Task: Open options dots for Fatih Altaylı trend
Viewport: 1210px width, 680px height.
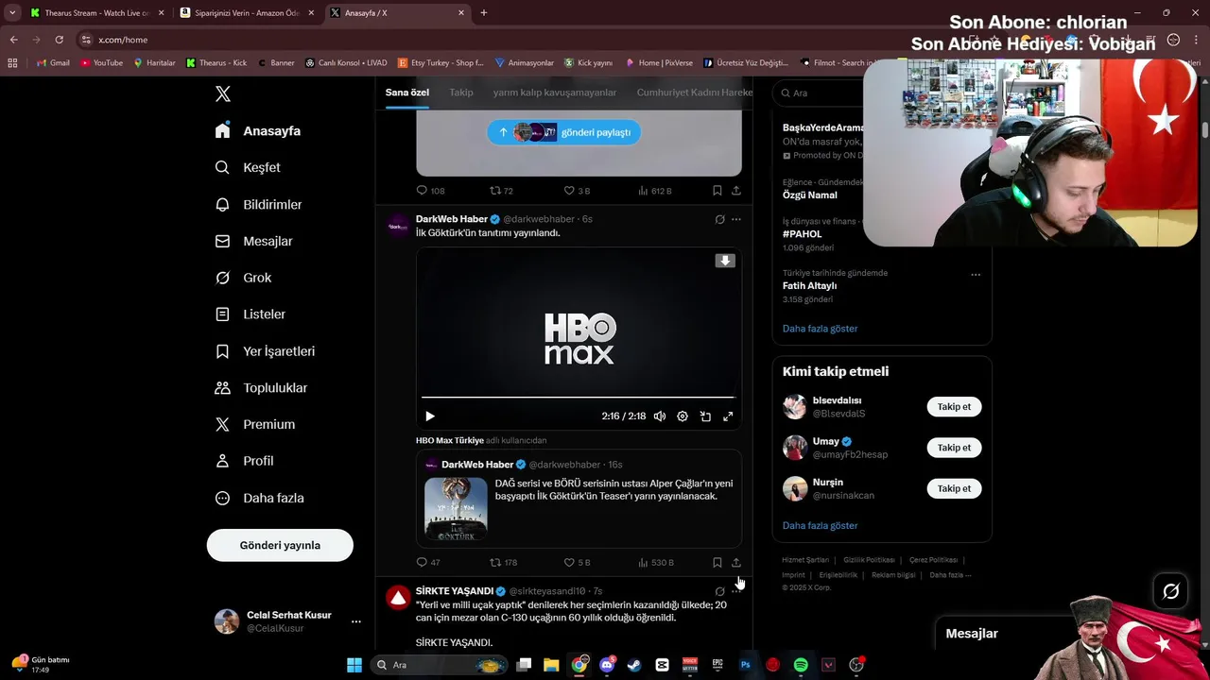Action: click(976, 275)
